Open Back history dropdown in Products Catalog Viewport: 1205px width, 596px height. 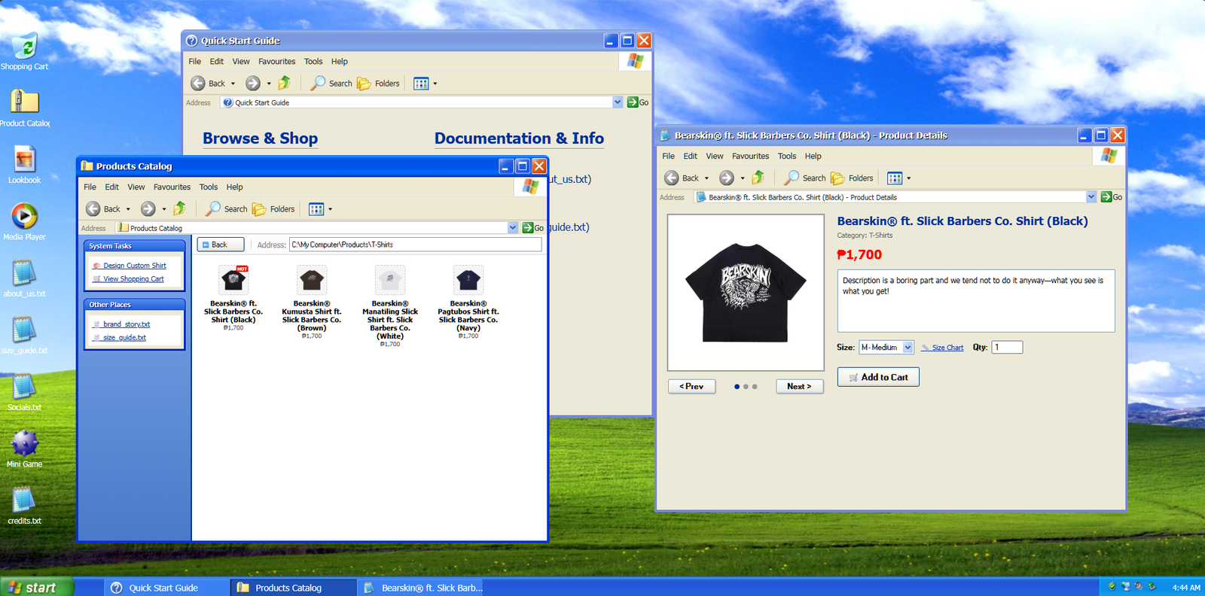click(129, 209)
